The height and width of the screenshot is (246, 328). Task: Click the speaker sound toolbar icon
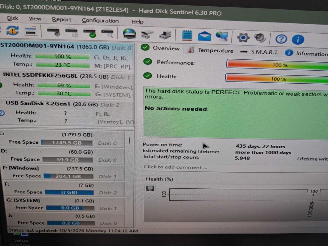260,38
